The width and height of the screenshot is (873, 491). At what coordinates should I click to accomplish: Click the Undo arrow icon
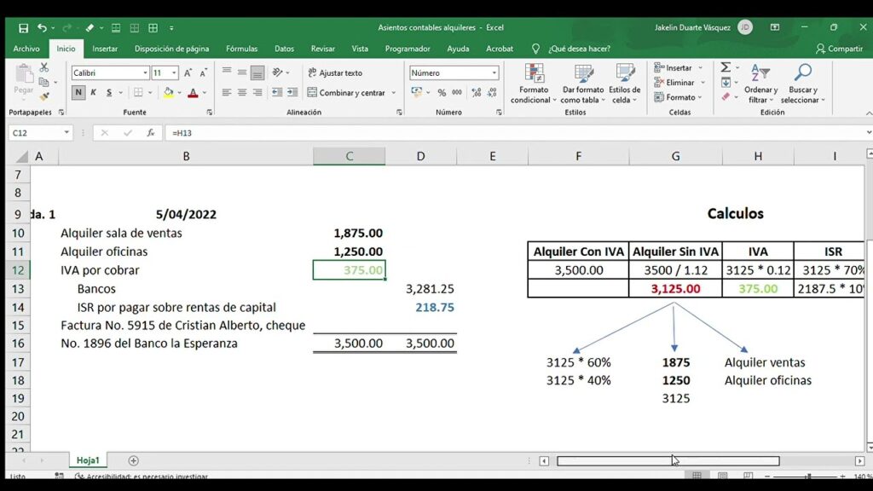point(42,27)
